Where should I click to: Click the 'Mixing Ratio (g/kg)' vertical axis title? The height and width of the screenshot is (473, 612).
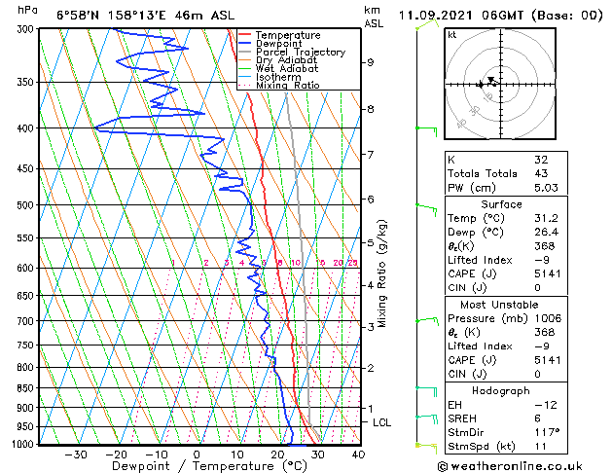pyautogui.click(x=381, y=273)
